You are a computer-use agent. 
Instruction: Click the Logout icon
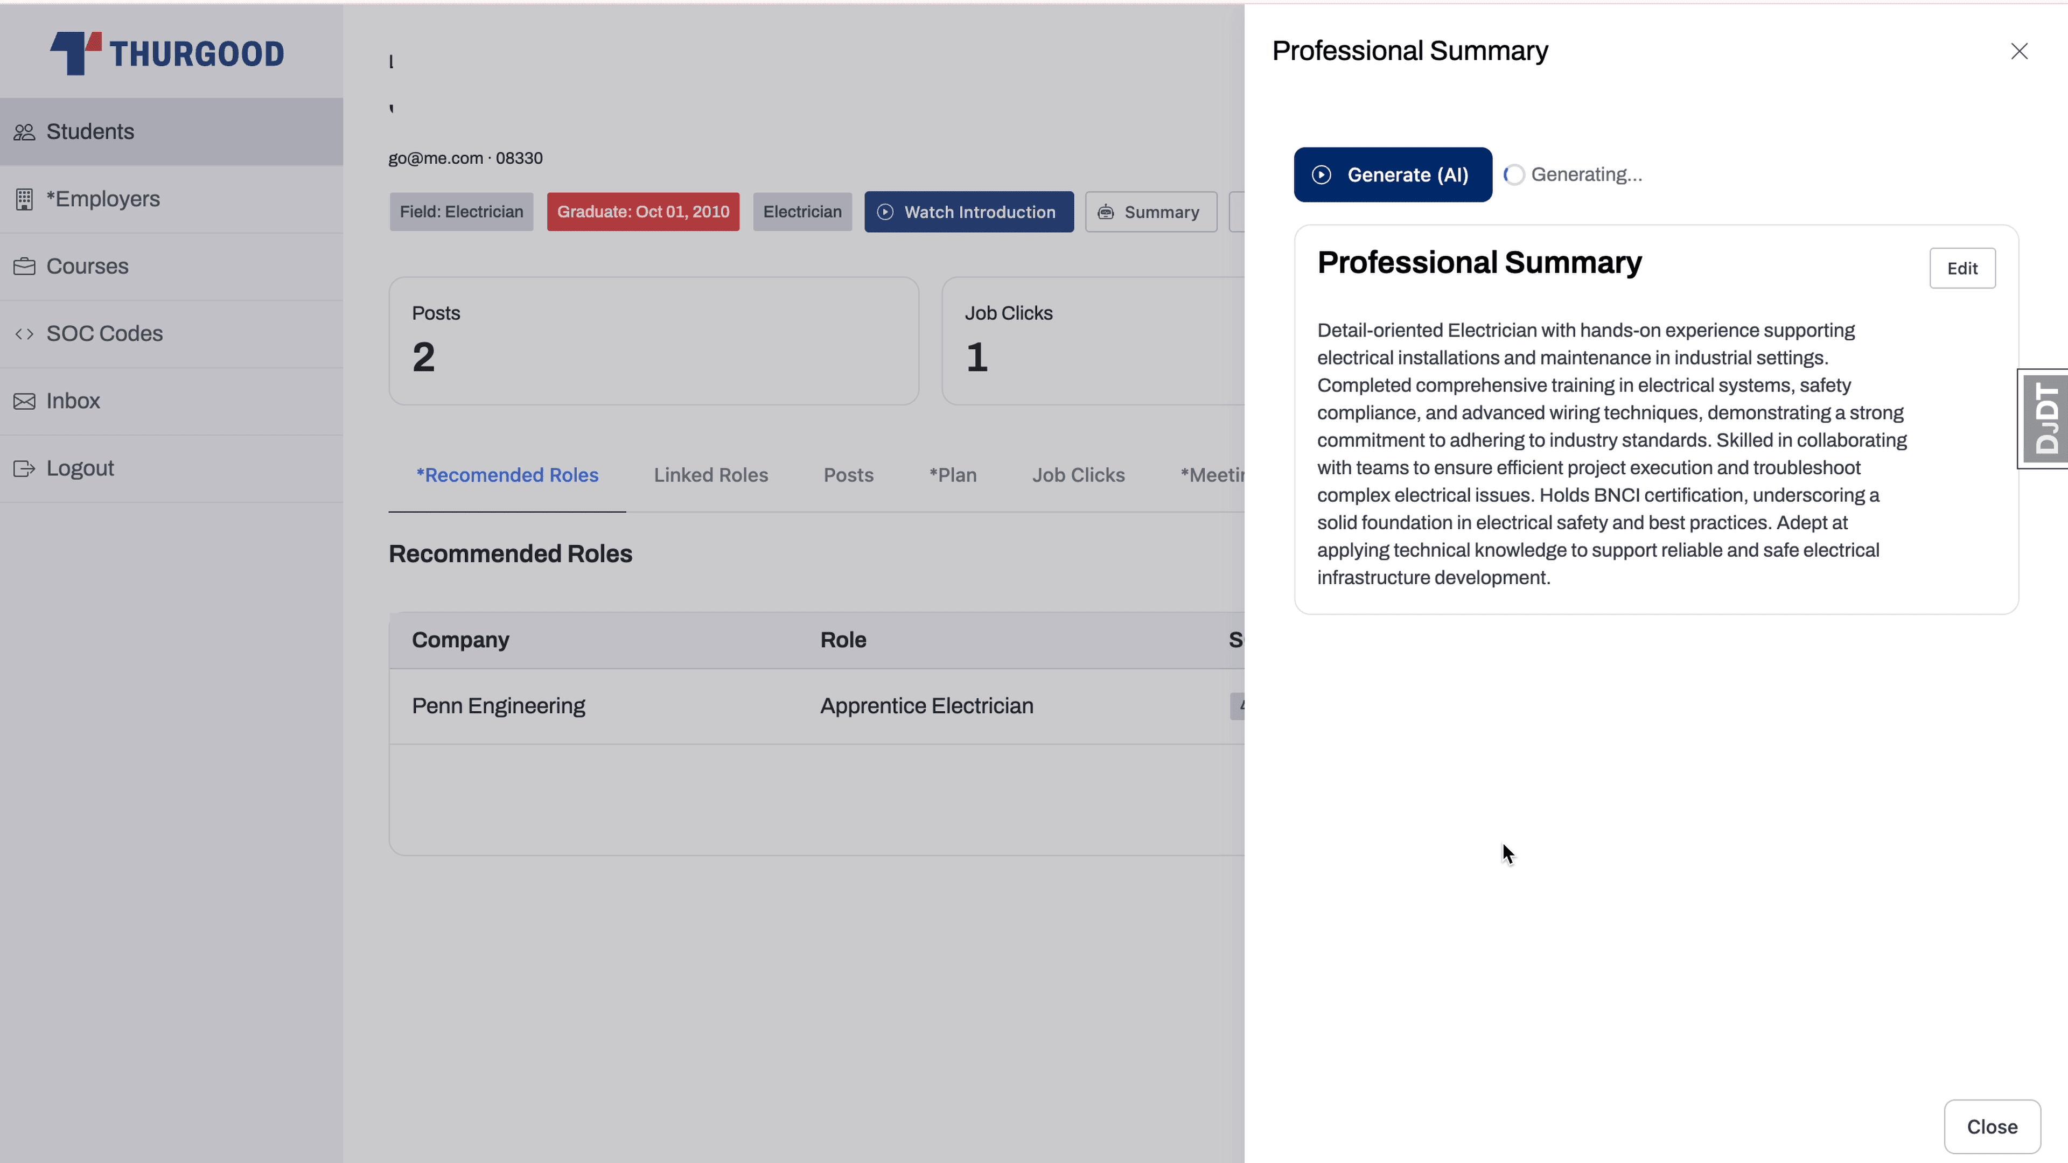[x=25, y=468]
